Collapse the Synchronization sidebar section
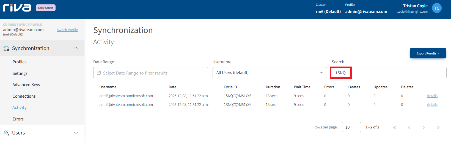Image resolution: width=451 pixels, height=143 pixels. click(76, 48)
